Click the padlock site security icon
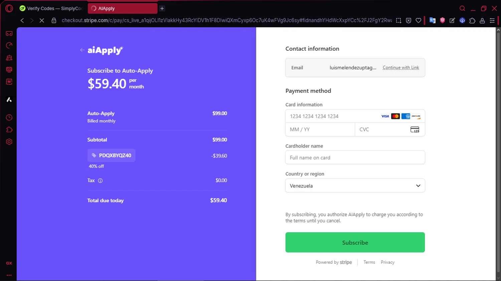Viewport: 501px width, 281px height. (54, 20)
